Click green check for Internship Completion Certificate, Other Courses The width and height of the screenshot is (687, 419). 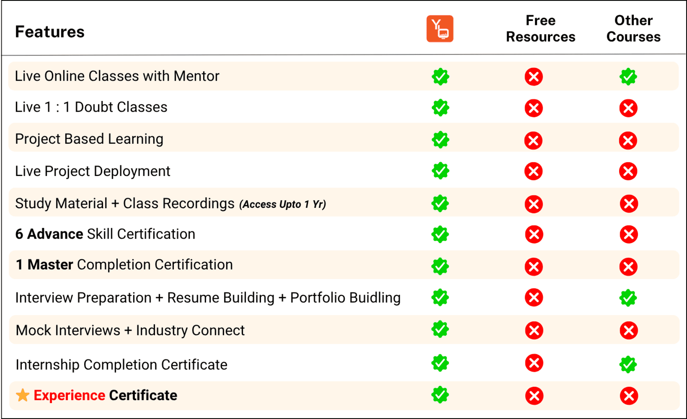(628, 364)
